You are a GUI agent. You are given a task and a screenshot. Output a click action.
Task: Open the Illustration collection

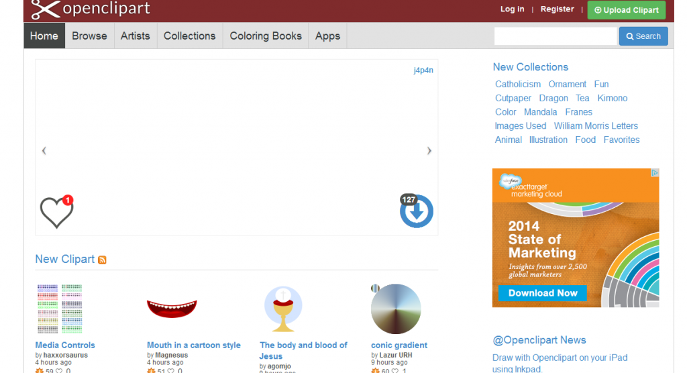[x=548, y=140]
